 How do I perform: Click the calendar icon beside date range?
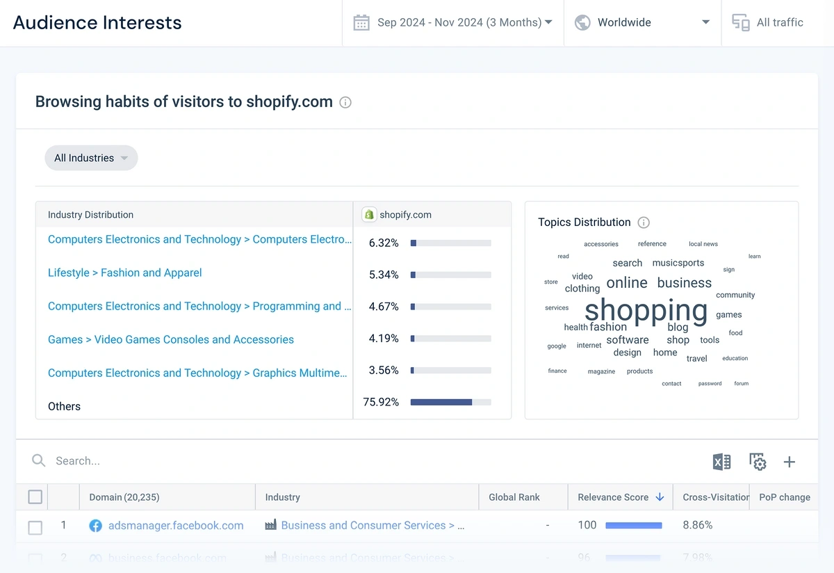click(361, 22)
